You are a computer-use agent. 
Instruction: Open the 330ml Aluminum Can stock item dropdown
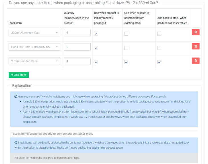pos(34,33)
